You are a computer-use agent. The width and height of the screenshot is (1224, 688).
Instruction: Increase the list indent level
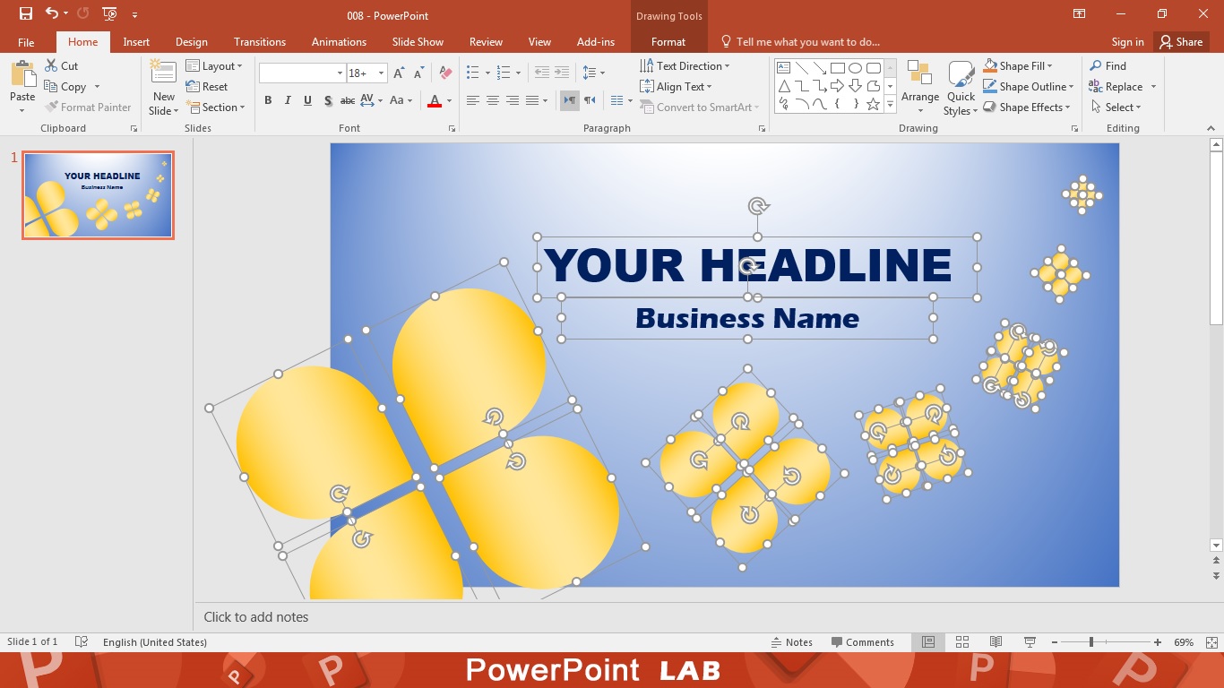(562, 73)
